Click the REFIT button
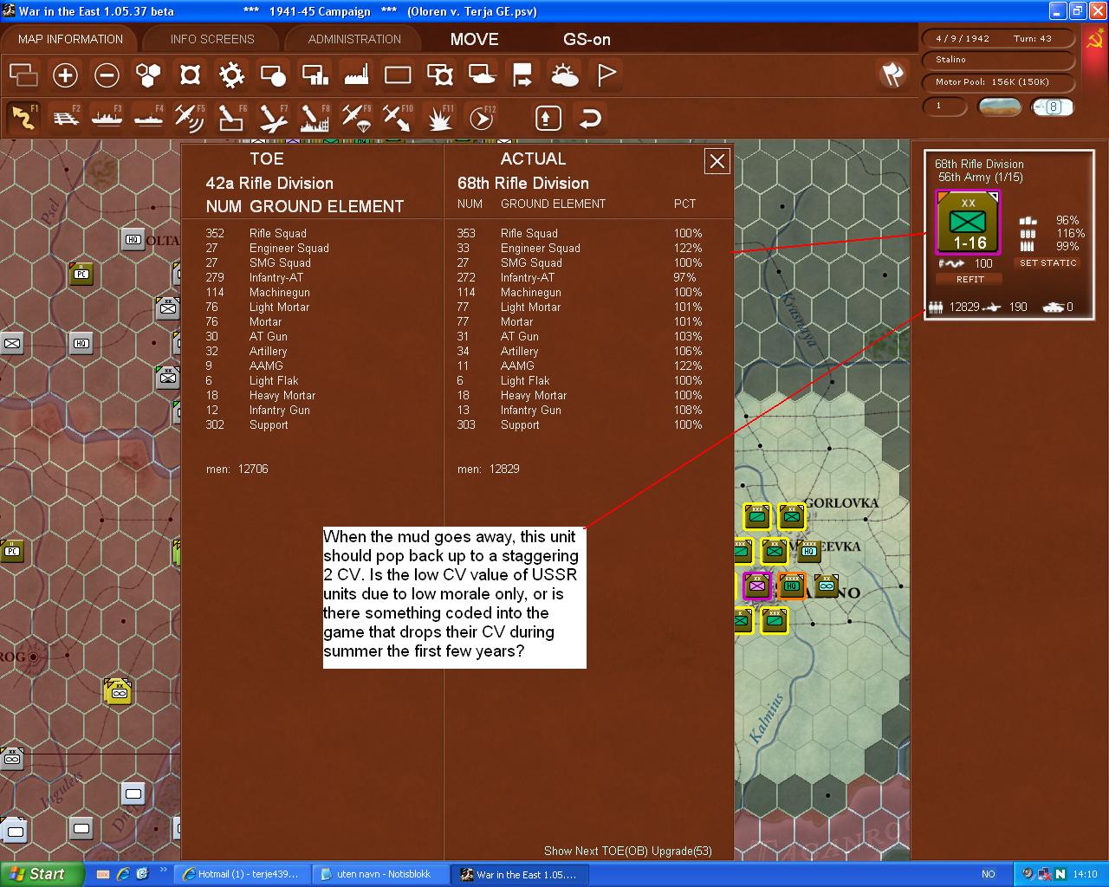This screenshot has height=887, width=1109. coord(970,279)
